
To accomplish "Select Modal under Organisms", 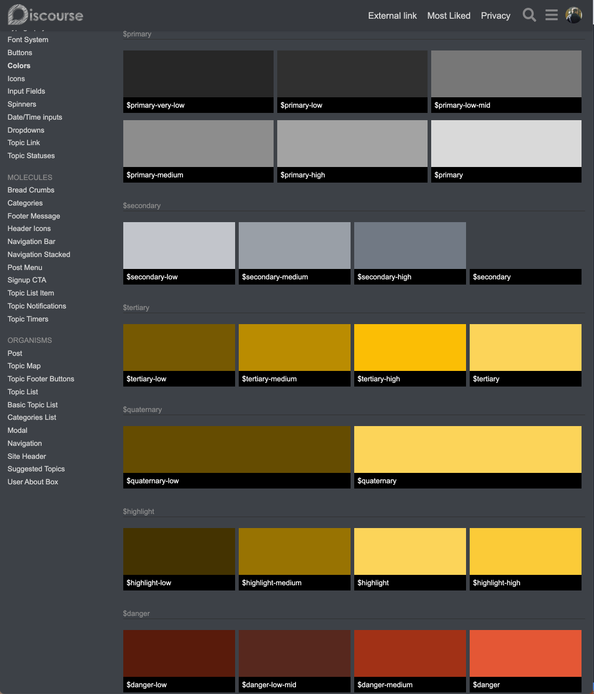I will (x=18, y=430).
